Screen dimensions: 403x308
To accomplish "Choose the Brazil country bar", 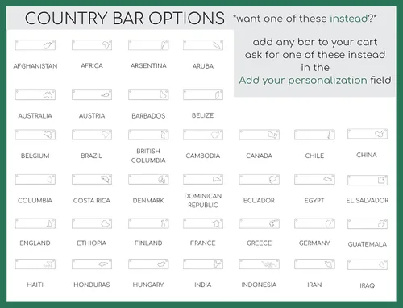I will coord(92,135).
